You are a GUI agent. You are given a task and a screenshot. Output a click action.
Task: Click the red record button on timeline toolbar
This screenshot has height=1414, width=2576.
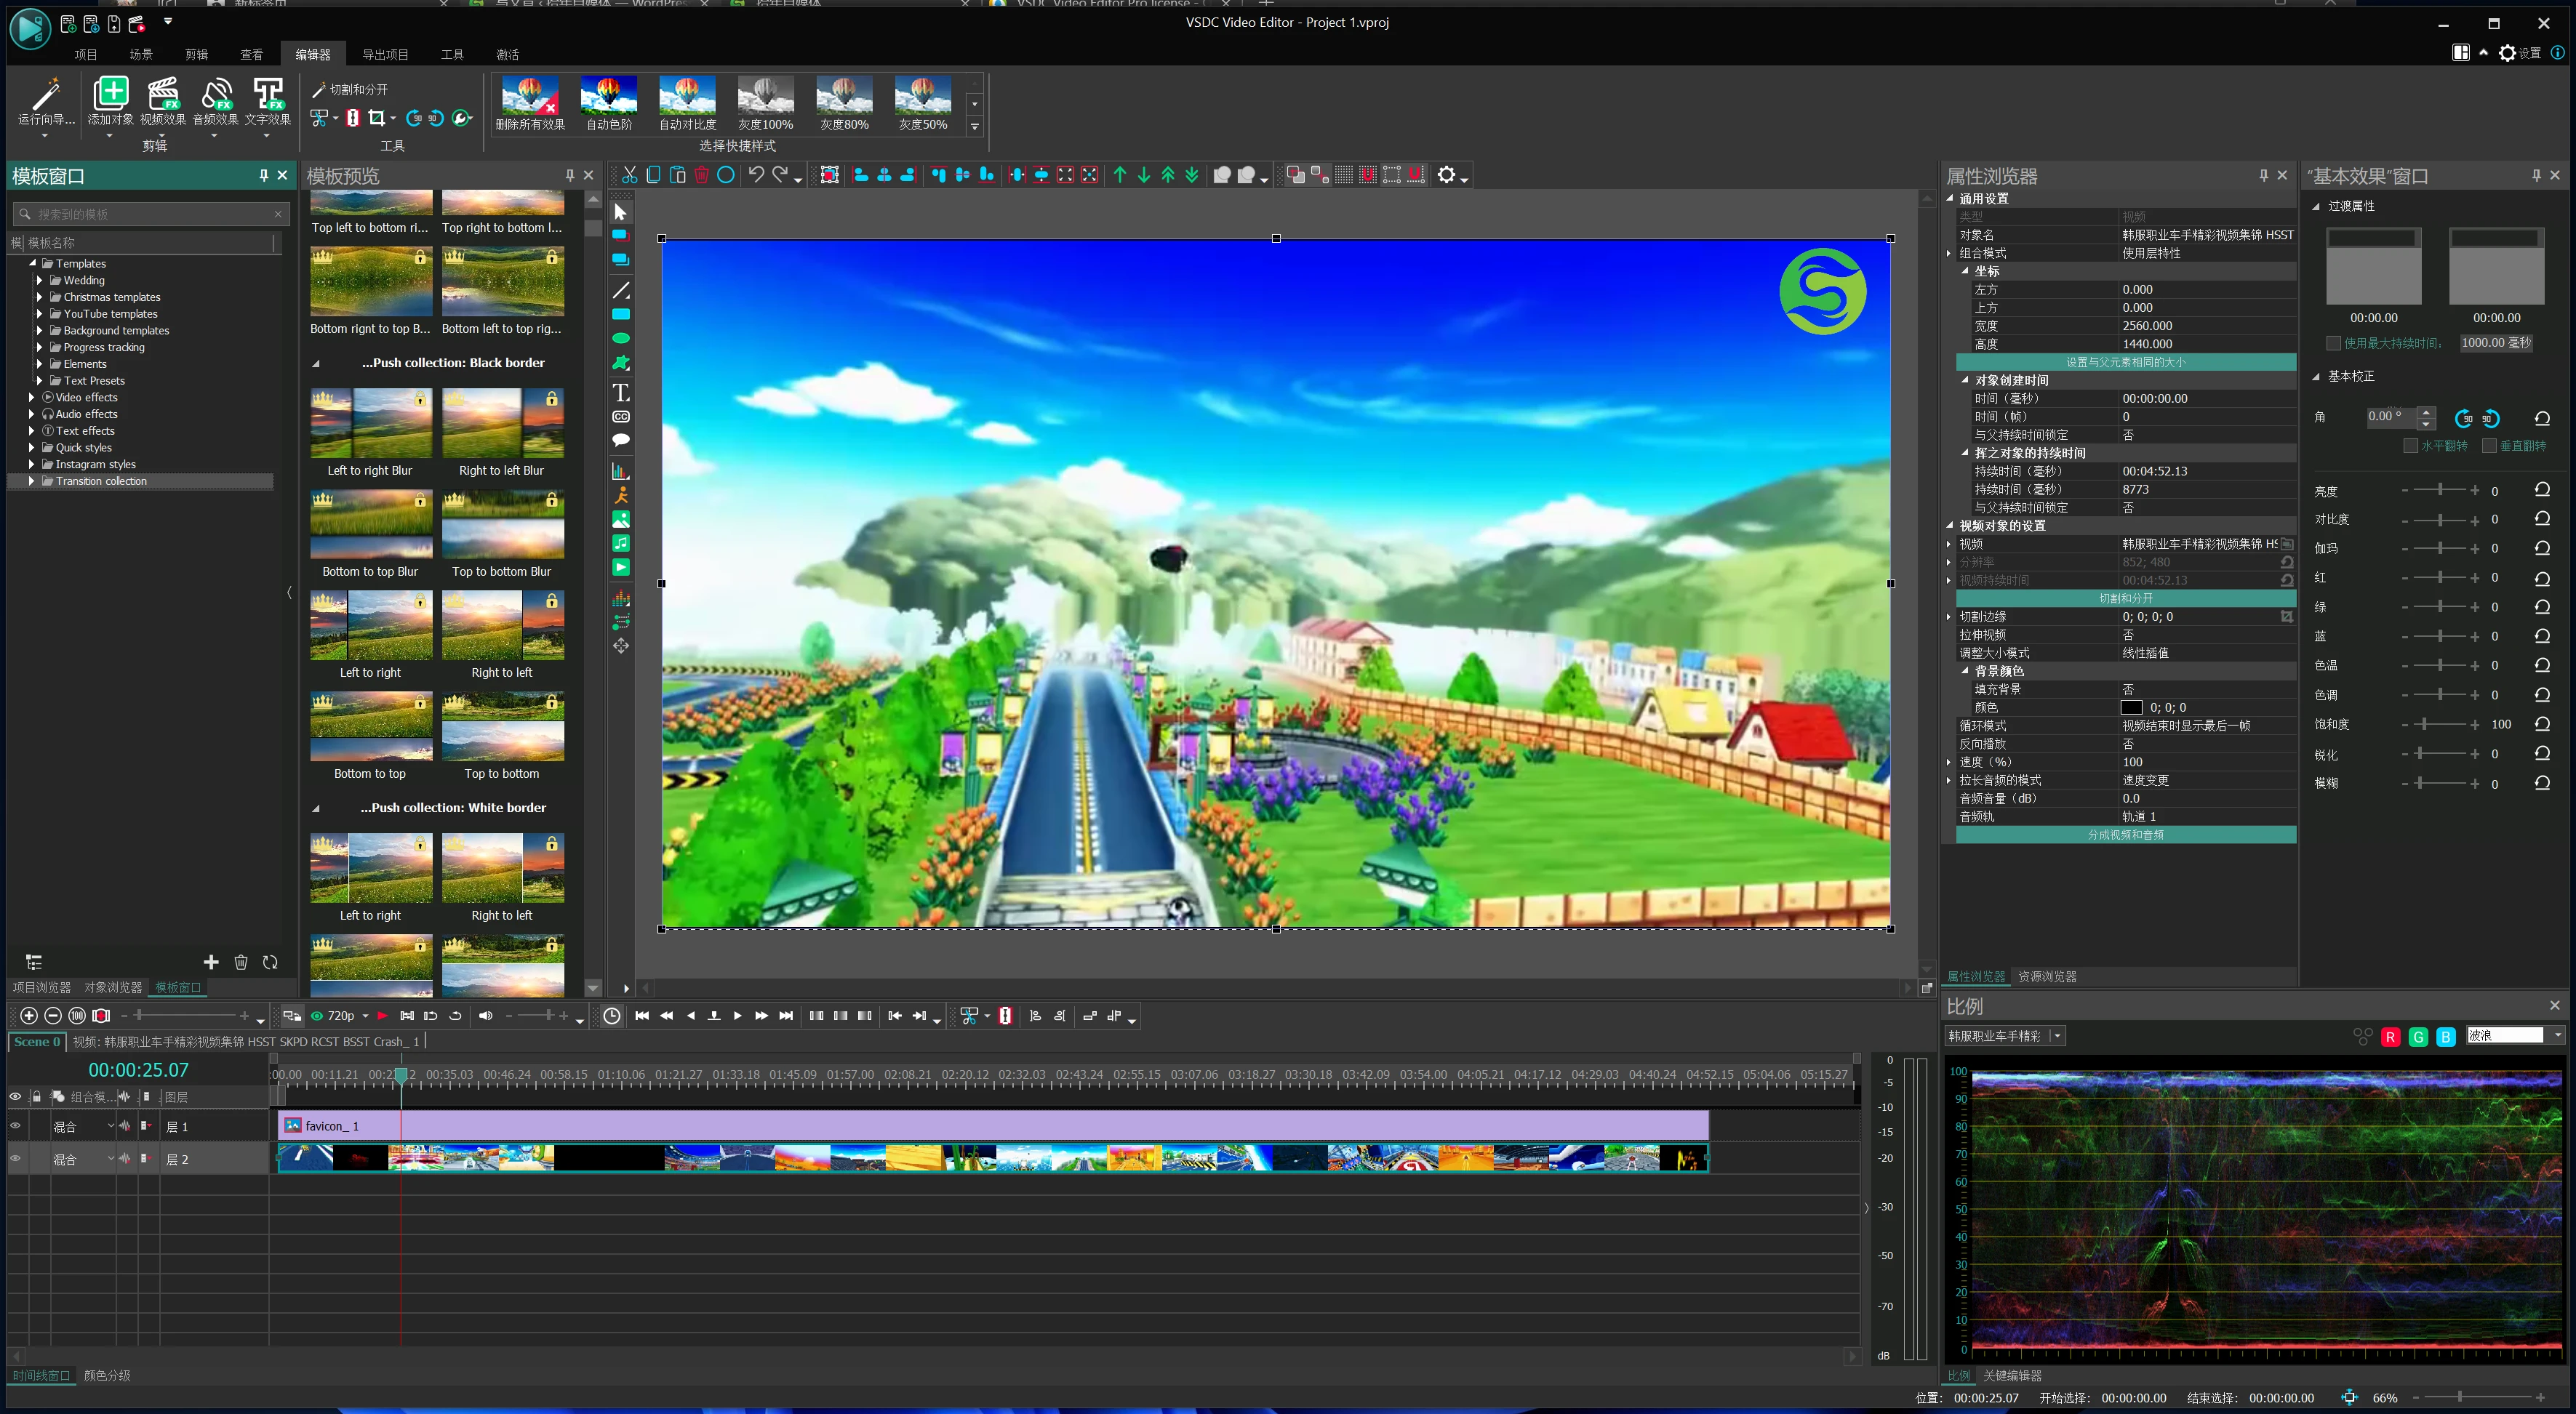(101, 1016)
